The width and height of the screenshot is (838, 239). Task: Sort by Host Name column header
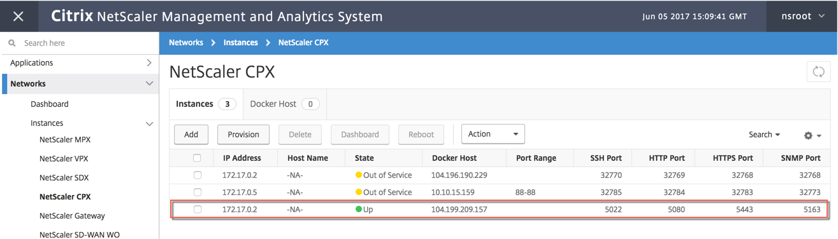pyautogui.click(x=308, y=158)
